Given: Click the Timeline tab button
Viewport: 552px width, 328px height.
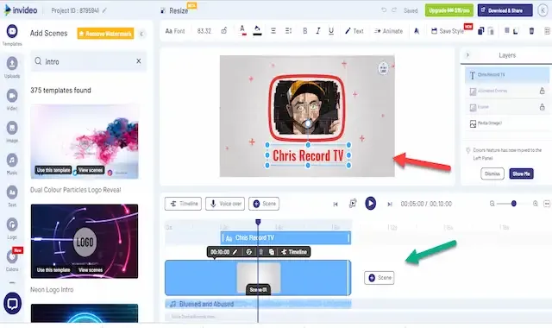Looking at the screenshot, I should click(x=183, y=204).
